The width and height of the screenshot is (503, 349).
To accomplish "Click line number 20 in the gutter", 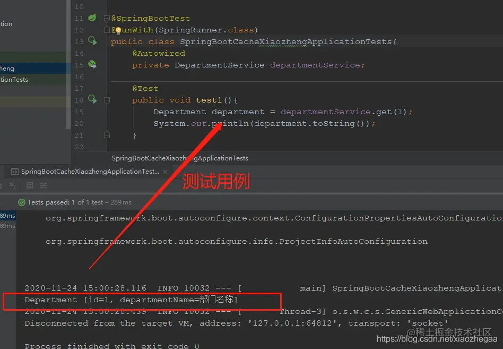I will pos(79,124).
